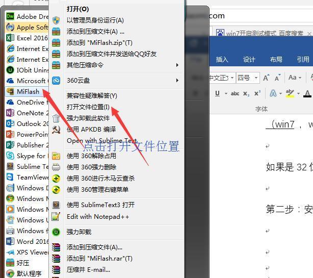Click the TeamViewer icon
The height and width of the screenshot is (278, 313).
click(10, 177)
